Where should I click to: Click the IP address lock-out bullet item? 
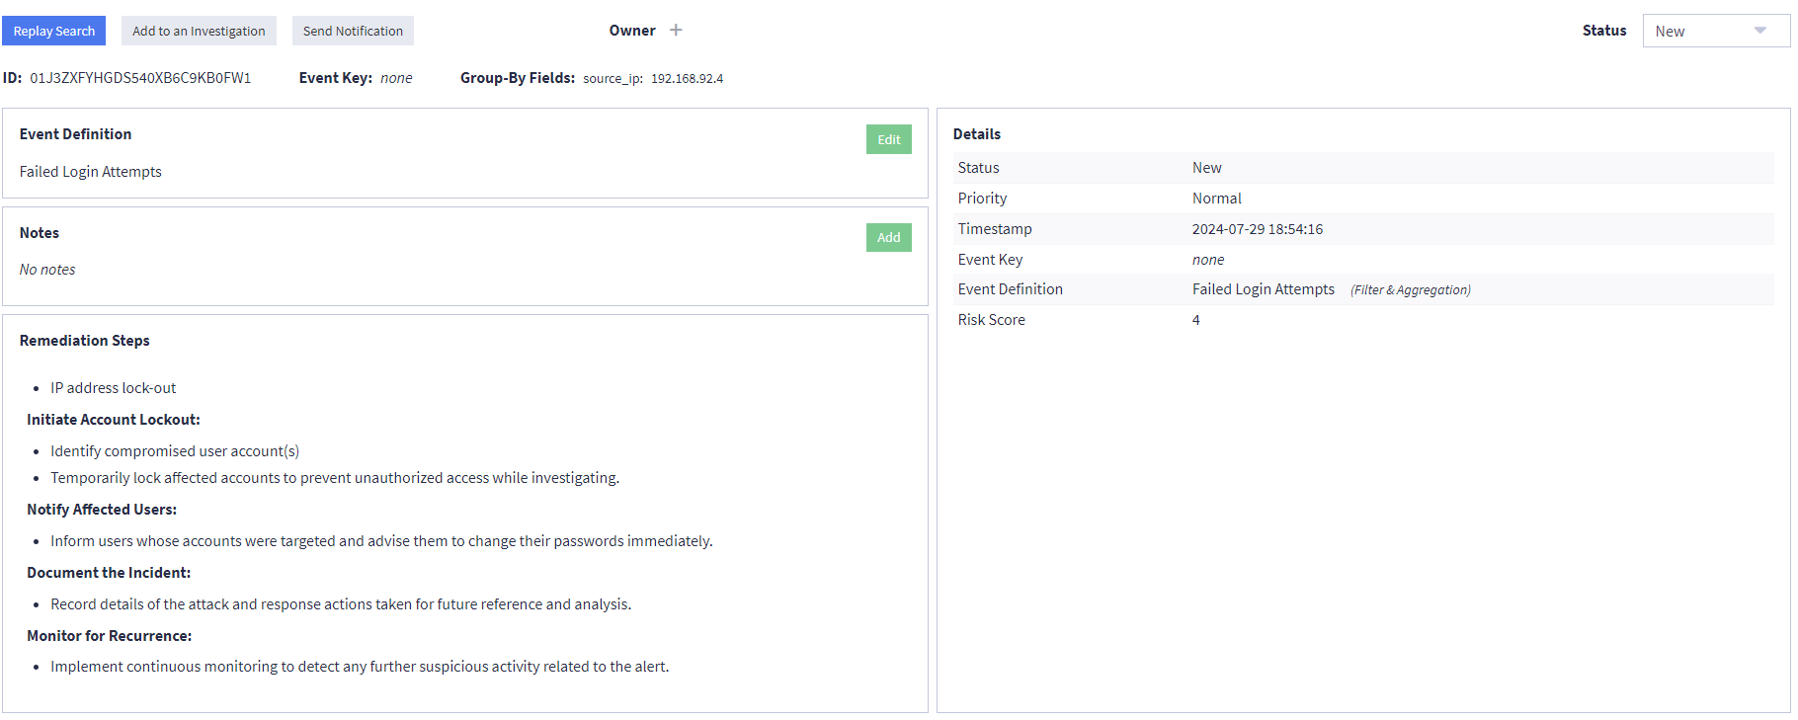tap(114, 388)
